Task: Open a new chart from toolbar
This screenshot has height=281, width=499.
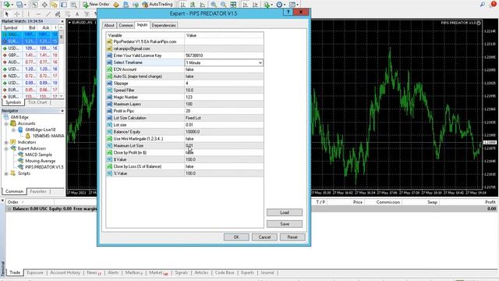Action: coord(6,5)
